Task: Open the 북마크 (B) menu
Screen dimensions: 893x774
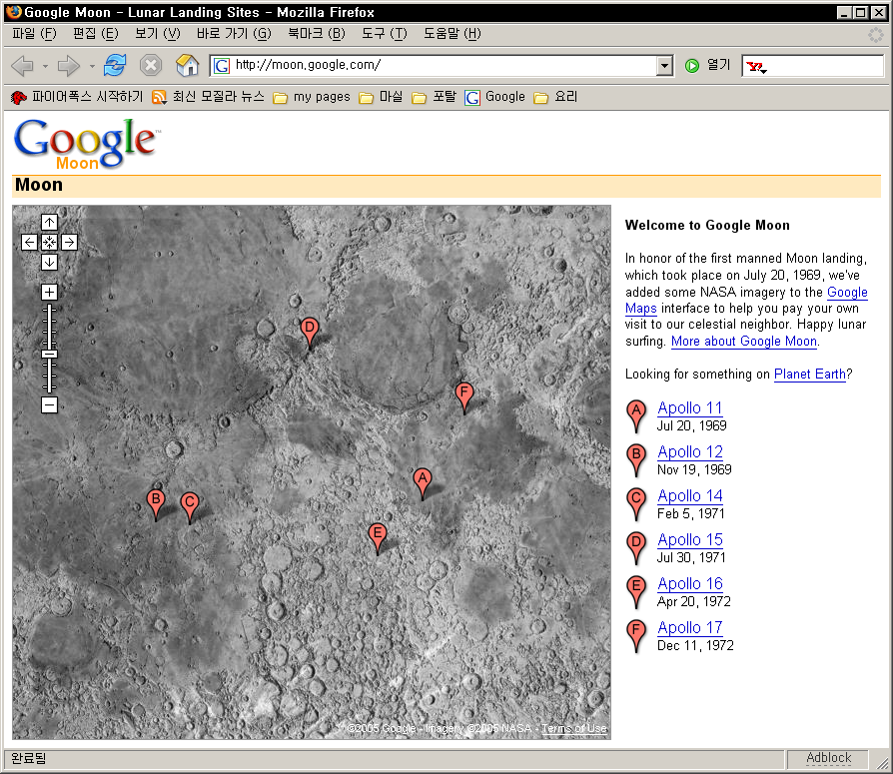Action: [317, 34]
